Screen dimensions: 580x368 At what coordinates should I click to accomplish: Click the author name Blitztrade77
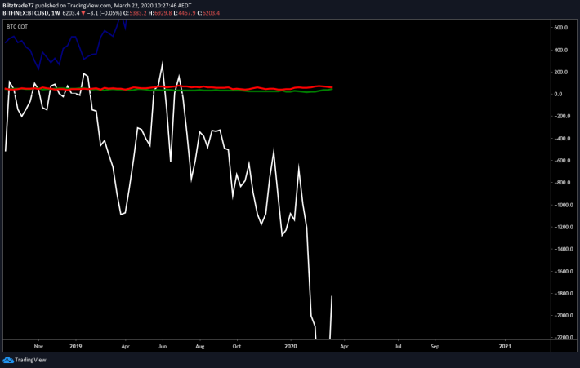click(x=18, y=6)
